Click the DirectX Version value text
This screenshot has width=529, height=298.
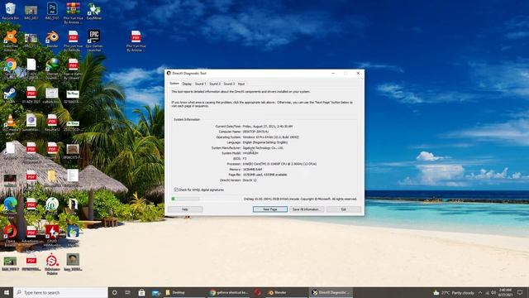[x=250, y=180]
